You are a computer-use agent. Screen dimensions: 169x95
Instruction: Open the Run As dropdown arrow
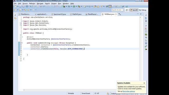pos(76,6)
